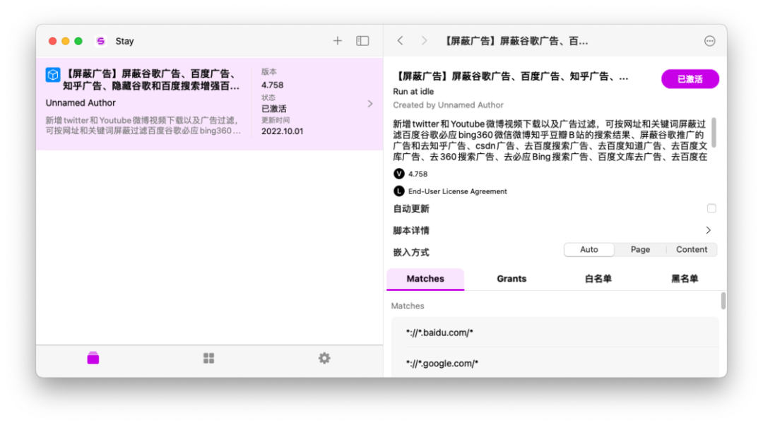
Task: Expand the 脚本详情 chevron
Action: click(709, 230)
